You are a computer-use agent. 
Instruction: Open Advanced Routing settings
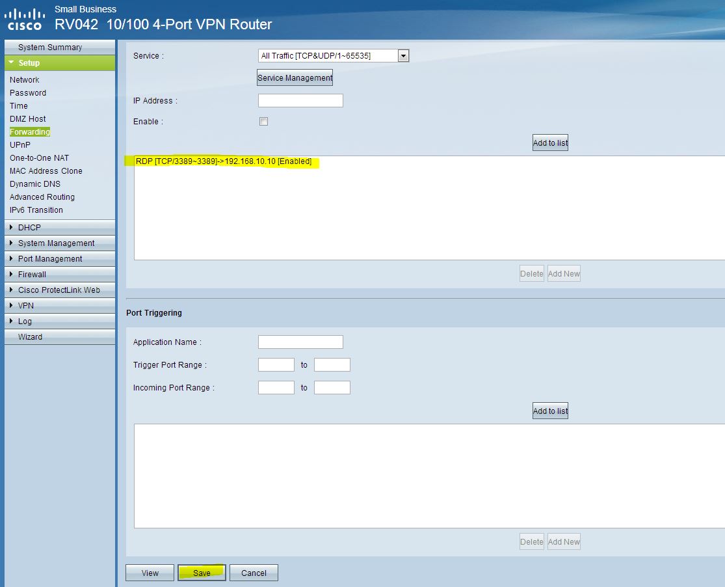(42, 197)
